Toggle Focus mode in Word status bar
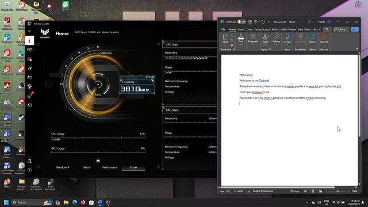This screenshot has height=207, width=368. pos(294,191)
